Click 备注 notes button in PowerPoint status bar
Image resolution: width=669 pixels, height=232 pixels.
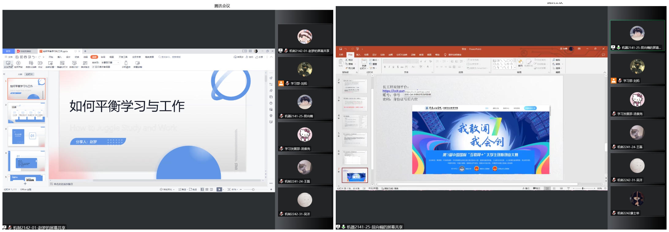click(x=526, y=189)
